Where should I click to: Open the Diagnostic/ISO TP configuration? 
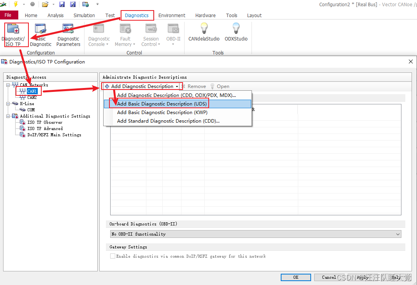[x=13, y=35]
